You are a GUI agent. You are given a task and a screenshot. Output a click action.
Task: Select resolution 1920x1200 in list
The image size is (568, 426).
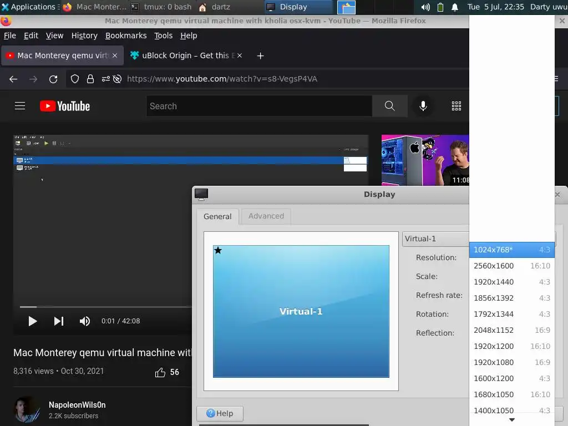click(512, 346)
